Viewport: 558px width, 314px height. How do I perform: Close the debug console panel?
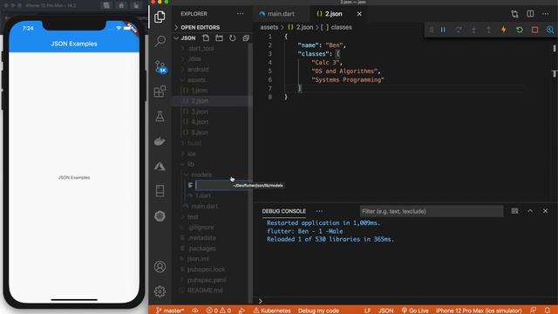[545, 211]
